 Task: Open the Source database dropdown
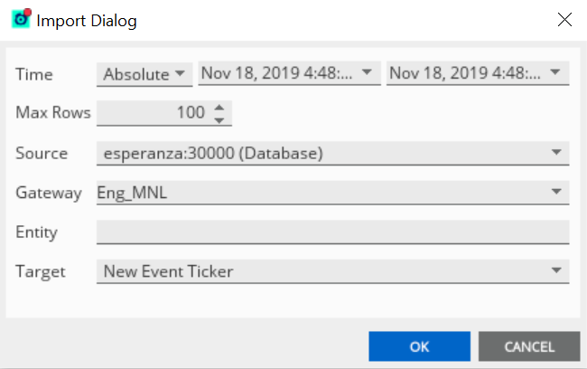coord(332,154)
